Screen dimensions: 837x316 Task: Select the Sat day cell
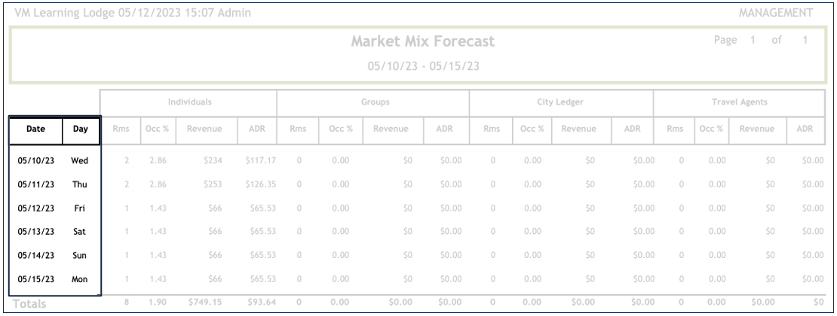pos(80,232)
